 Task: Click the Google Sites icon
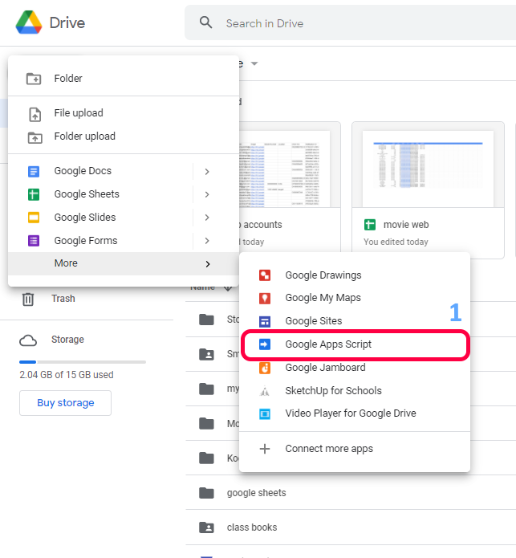tap(265, 321)
